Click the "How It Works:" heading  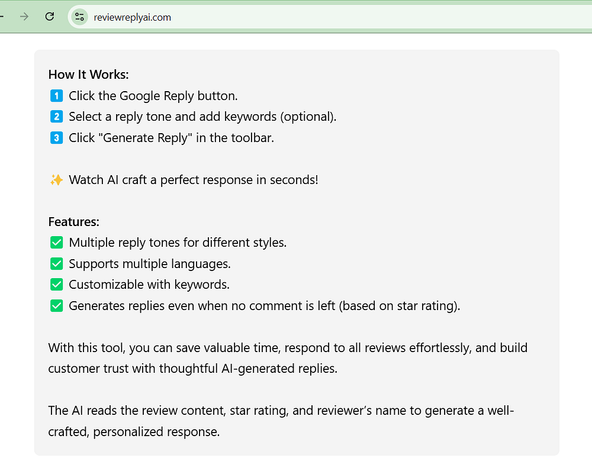(x=88, y=75)
